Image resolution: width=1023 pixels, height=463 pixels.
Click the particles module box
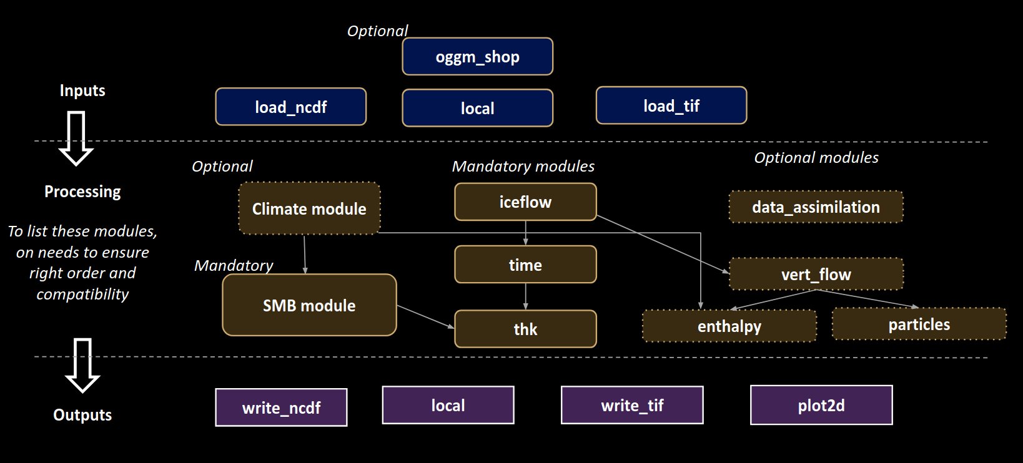[x=919, y=324]
